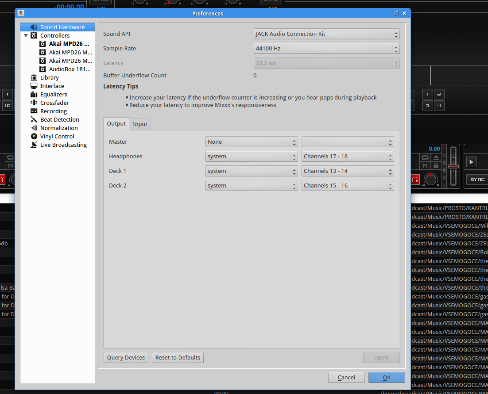Toggle the red headphone cue button right of dialog
The image size is (488, 394).
click(415, 180)
